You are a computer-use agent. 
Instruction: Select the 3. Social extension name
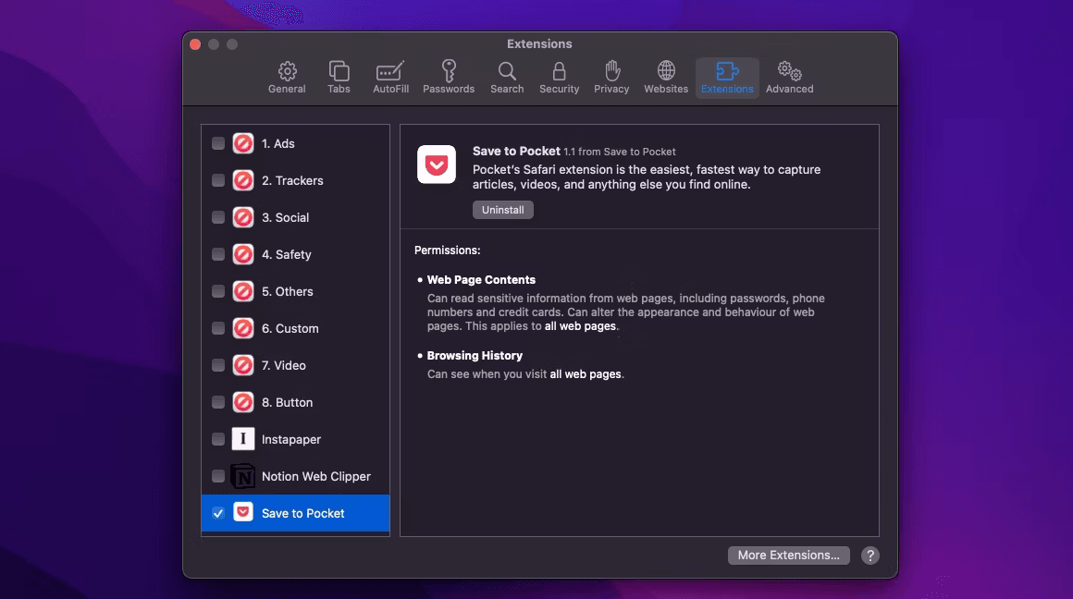pos(285,217)
